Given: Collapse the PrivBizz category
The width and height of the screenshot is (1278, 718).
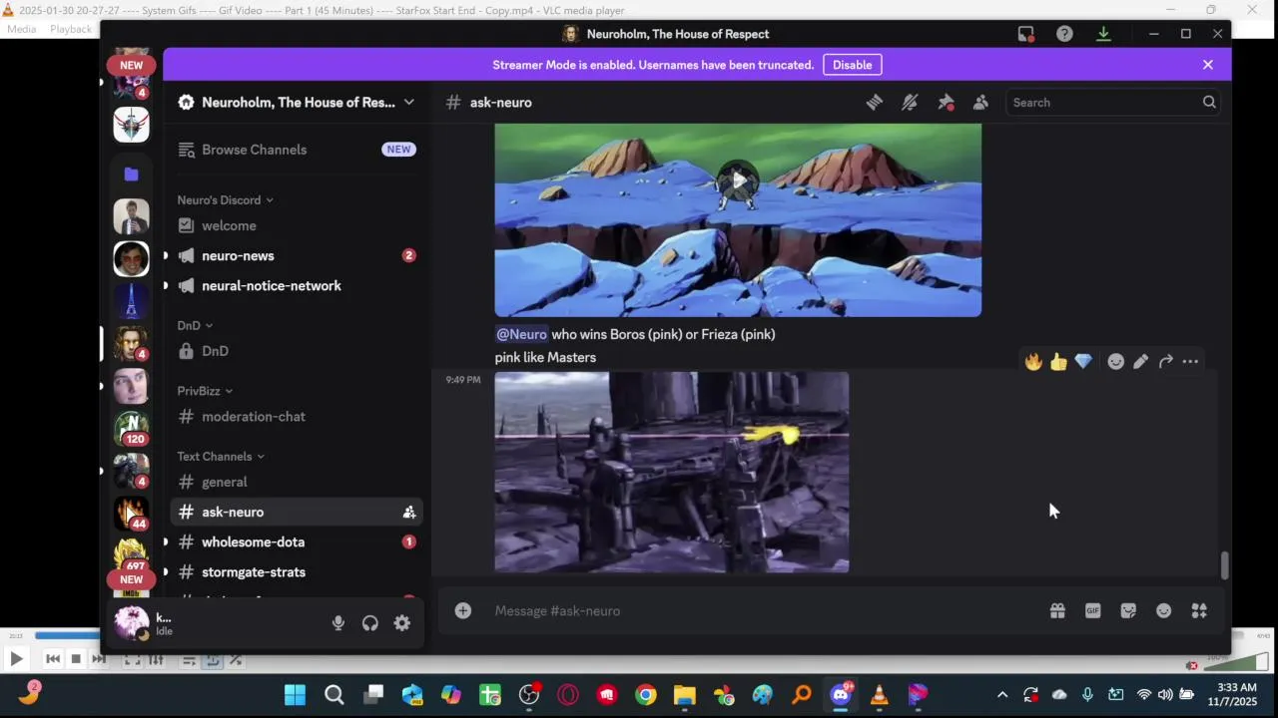Looking at the screenshot, I should coord(205,391).
